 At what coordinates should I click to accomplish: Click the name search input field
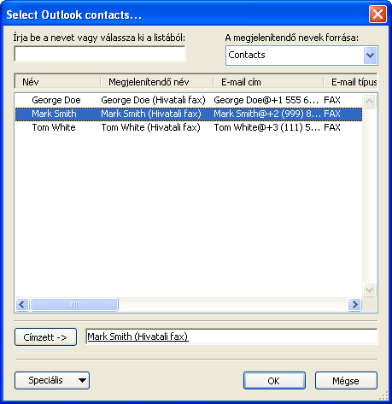coord(100,54)
